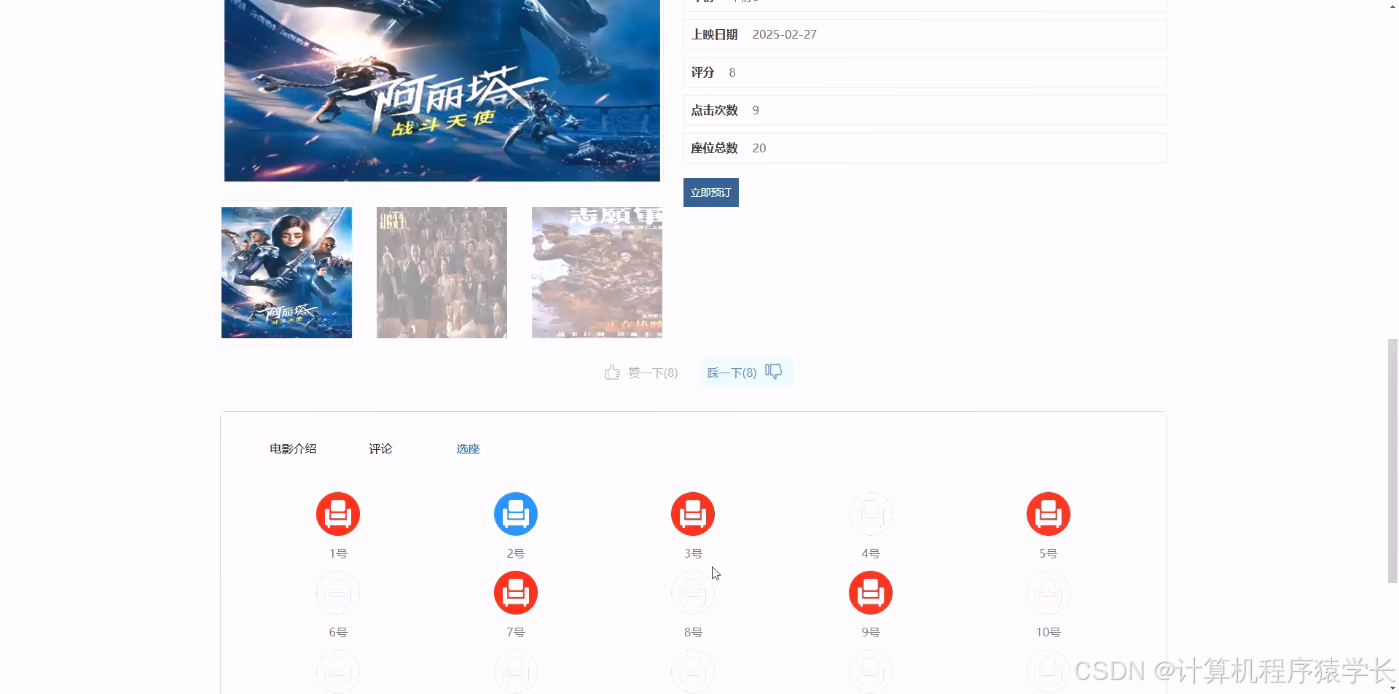Click the thumbs-down icon next to 踩一下
Image resolution: width=1399 pixels, height=694 pixels.
coord(774,372)
